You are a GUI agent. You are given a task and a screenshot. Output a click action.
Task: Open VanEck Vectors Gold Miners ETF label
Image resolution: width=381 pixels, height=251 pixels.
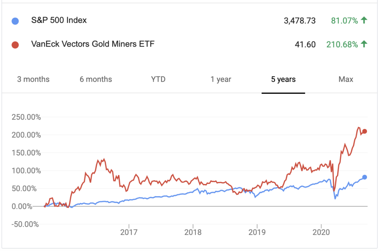click(93, 44)
